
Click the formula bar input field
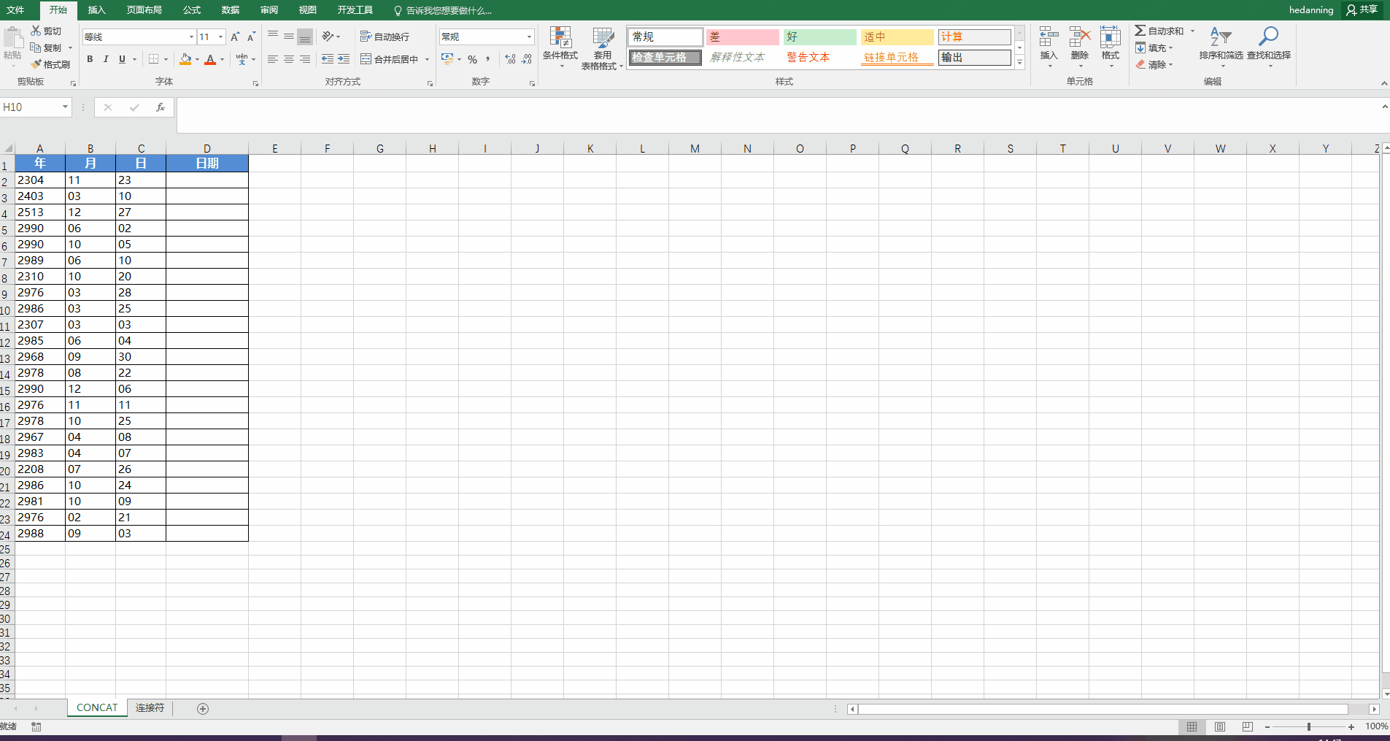(x=777, y=115)
